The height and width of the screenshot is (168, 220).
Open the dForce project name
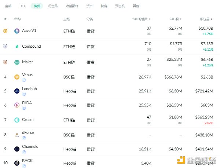28,132
